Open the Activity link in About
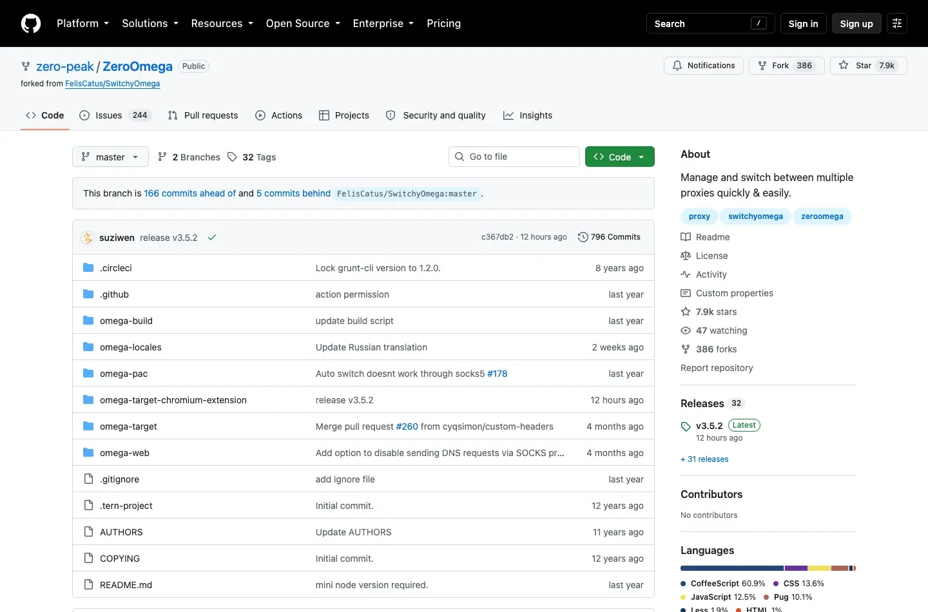928x612 pixels. (704, 274)
